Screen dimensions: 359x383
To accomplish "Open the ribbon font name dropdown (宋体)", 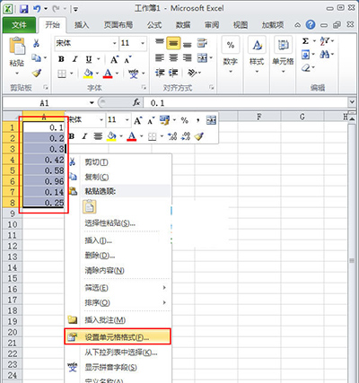I will [114, 43].
